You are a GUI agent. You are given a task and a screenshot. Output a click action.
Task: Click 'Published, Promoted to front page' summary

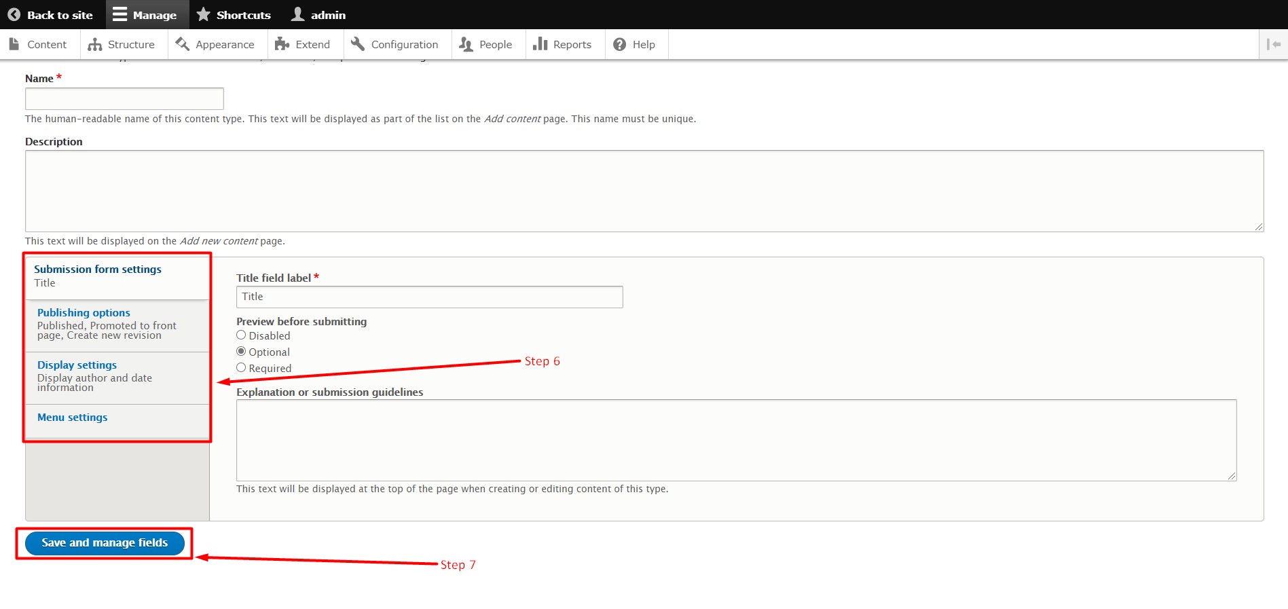tap(107, 331)
